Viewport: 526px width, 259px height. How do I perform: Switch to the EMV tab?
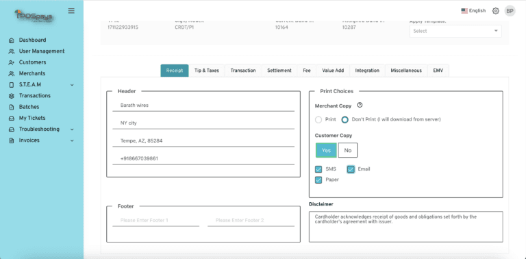click(x=438, y=71)
